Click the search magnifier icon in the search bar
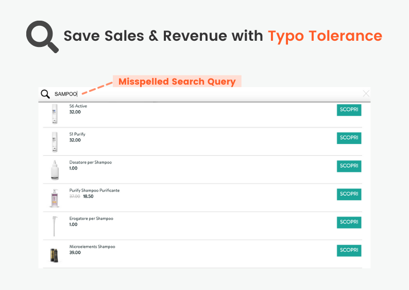 (x=45, y=94)
